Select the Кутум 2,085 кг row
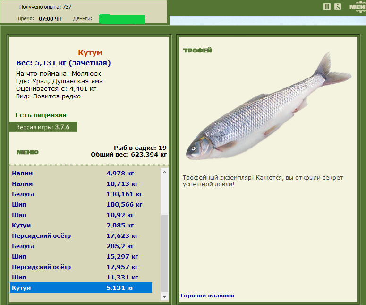The image size is (366, 305). point(81,225)
